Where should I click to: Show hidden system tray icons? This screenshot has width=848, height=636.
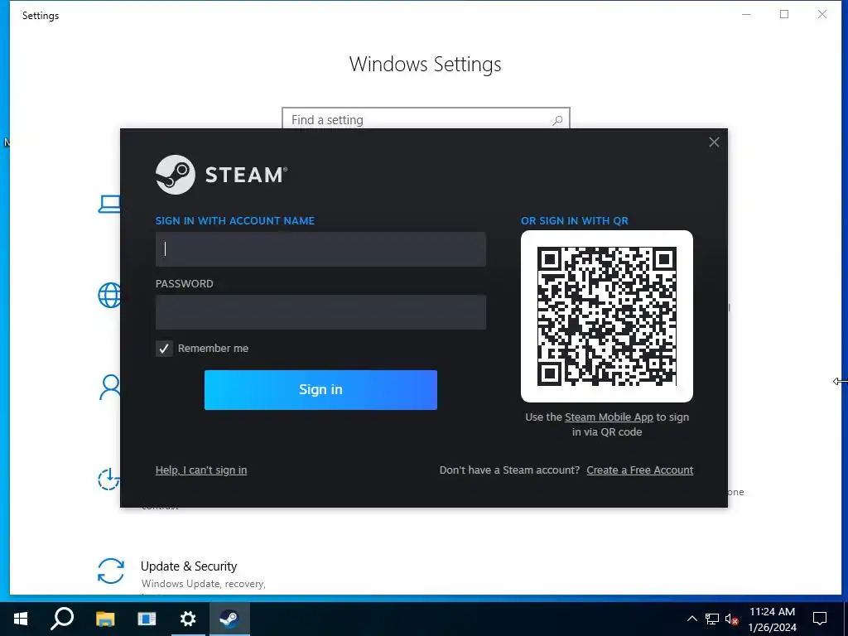[691, 619]
